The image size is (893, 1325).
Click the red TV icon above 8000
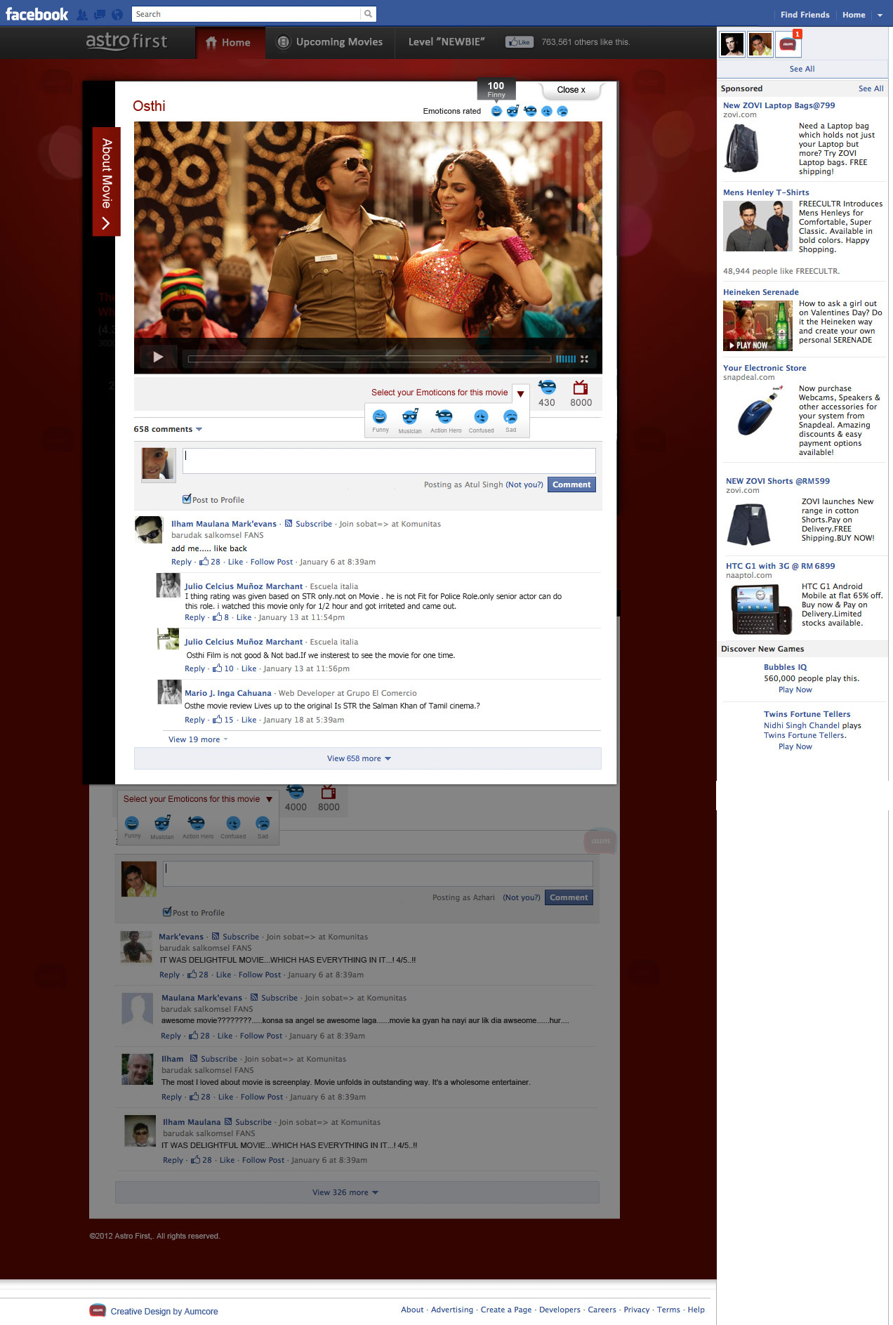580,388
